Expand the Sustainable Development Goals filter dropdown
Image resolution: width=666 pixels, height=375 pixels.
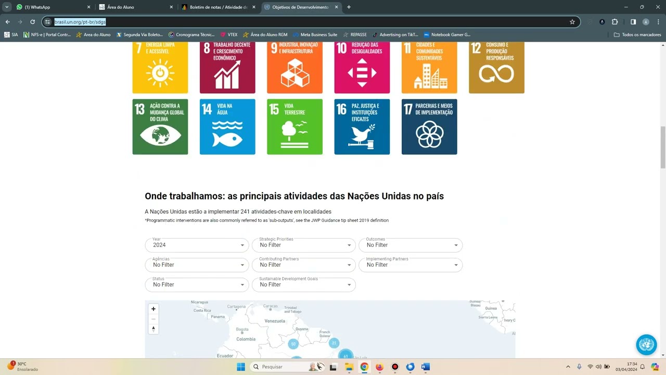[304, 284]
